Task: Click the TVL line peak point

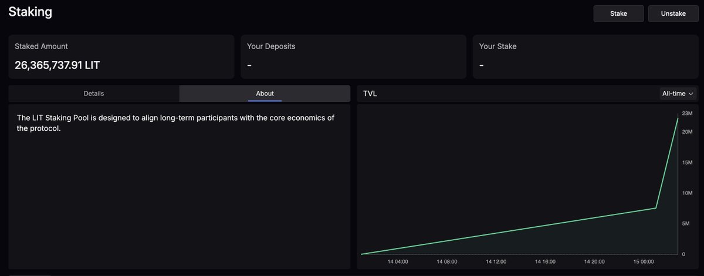Action: (678, 118)
